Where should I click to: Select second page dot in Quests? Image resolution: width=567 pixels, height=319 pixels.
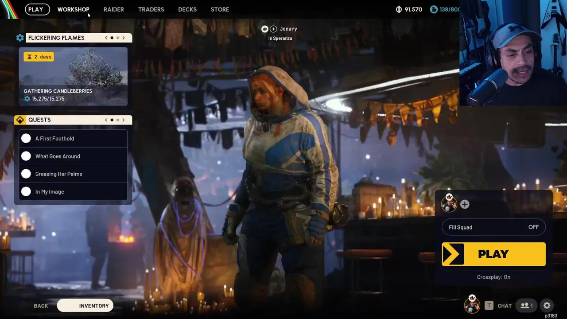tap(117, 120)
